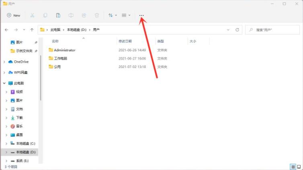Viewport: 303px width, 170px height.
Task: Select 本地磁盘 (C:) drive in sidebar
Action: point(25,143)
